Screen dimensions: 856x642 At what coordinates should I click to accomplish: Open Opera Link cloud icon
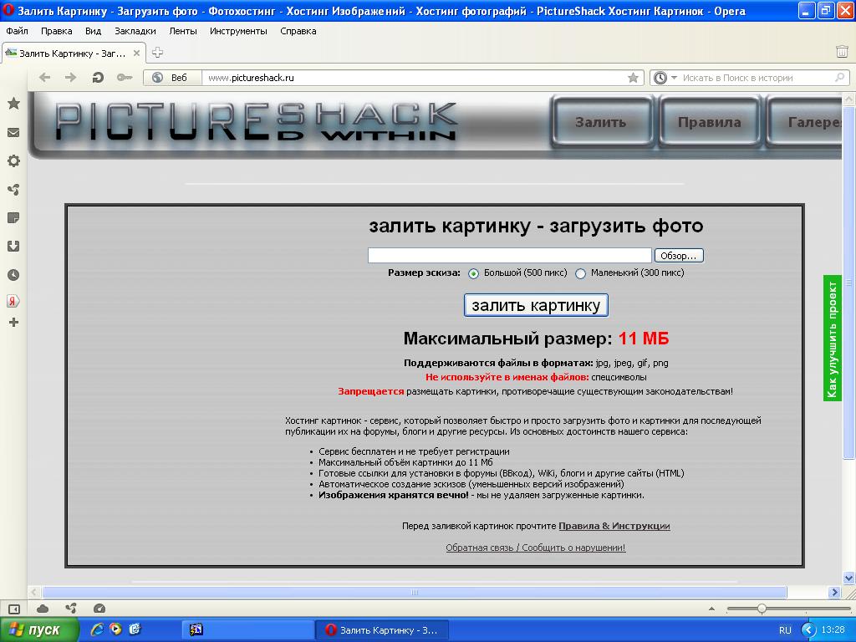(x=42, y=609)
